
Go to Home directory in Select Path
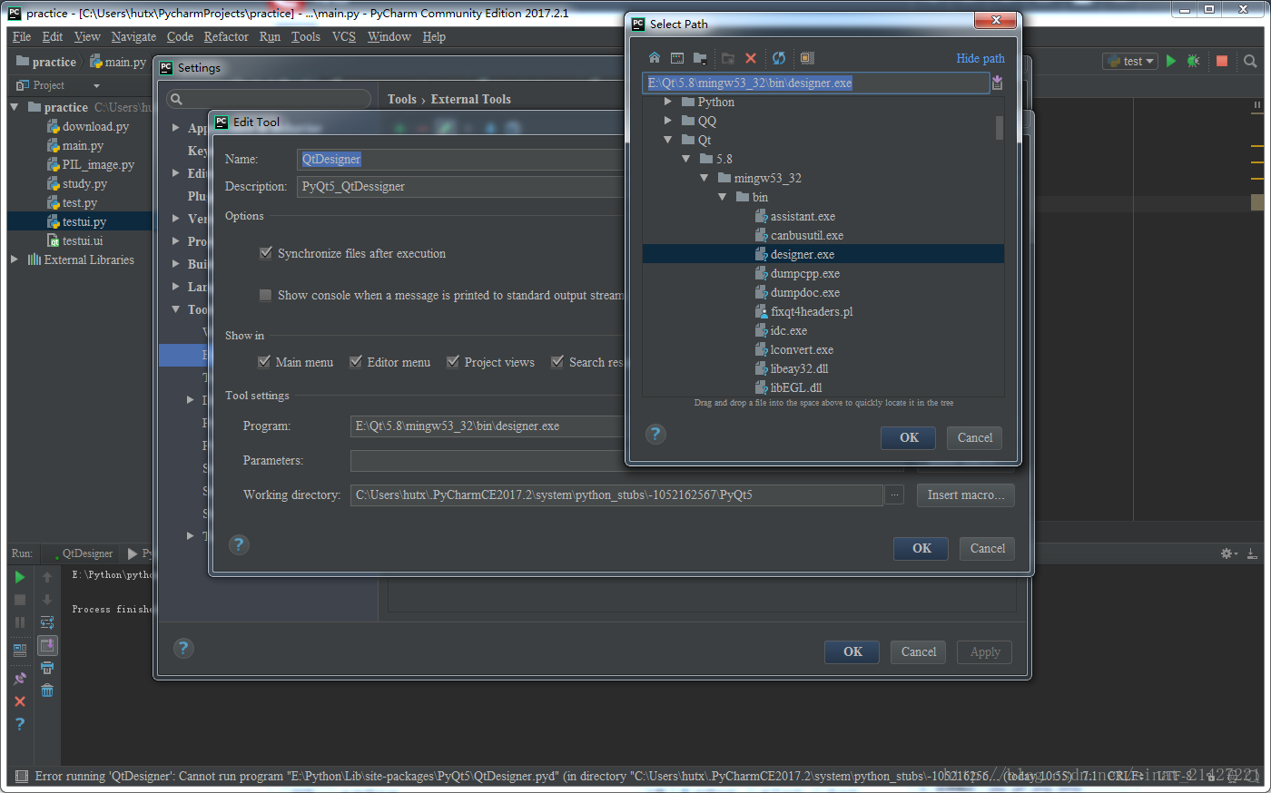[654, 58]
